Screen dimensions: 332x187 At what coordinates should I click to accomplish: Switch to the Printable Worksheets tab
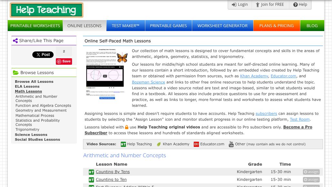35,26
